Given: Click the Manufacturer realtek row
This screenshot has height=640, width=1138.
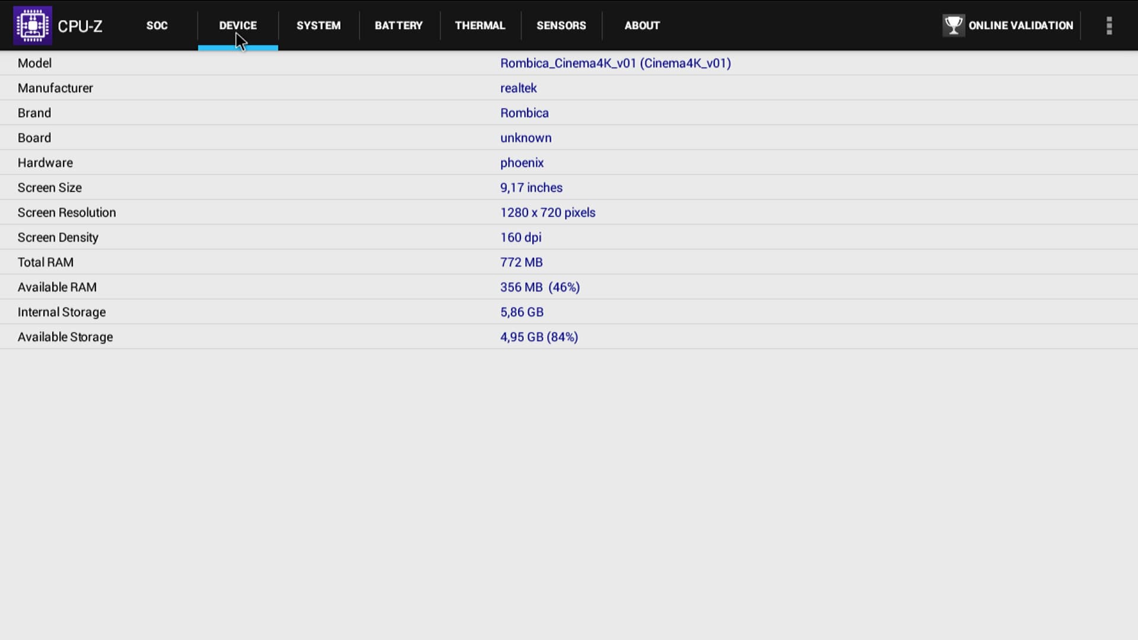Looking at the screenshot, I should [518, 88].
